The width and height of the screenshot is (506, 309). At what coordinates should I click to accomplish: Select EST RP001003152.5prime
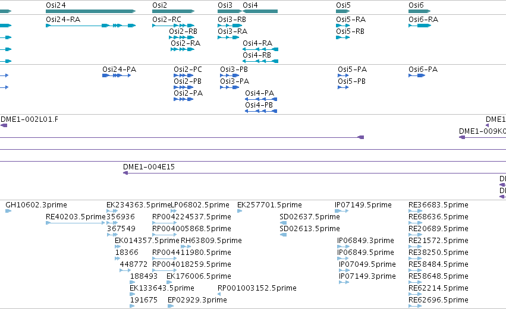coord(219,294)
